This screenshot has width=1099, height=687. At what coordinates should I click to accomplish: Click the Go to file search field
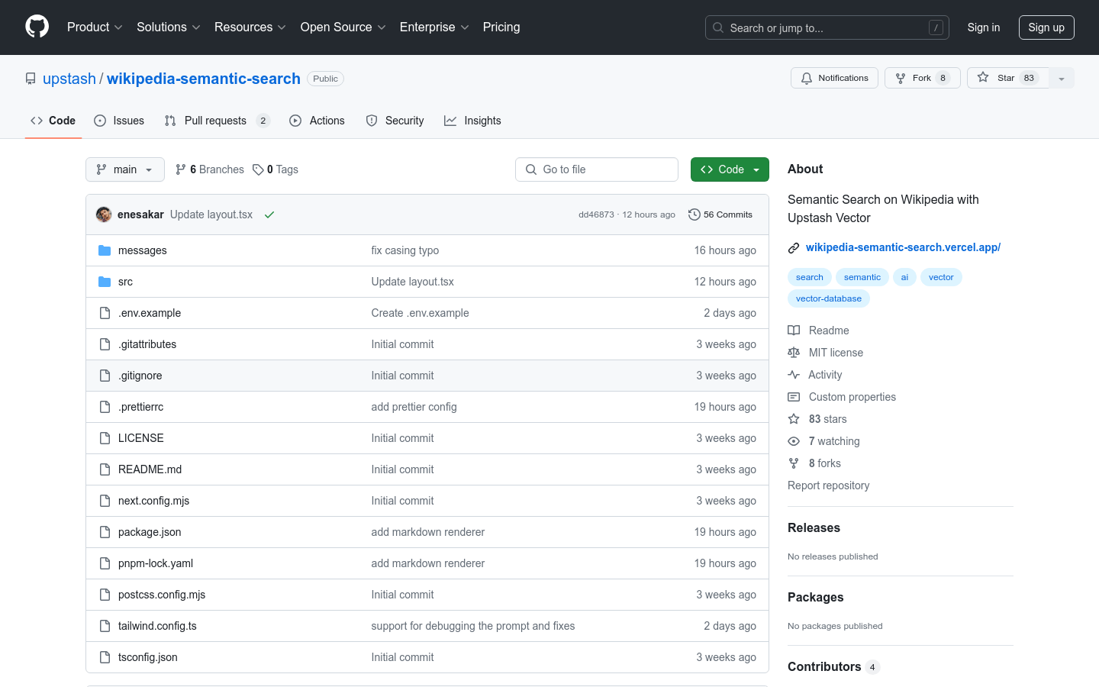point(597,169)
